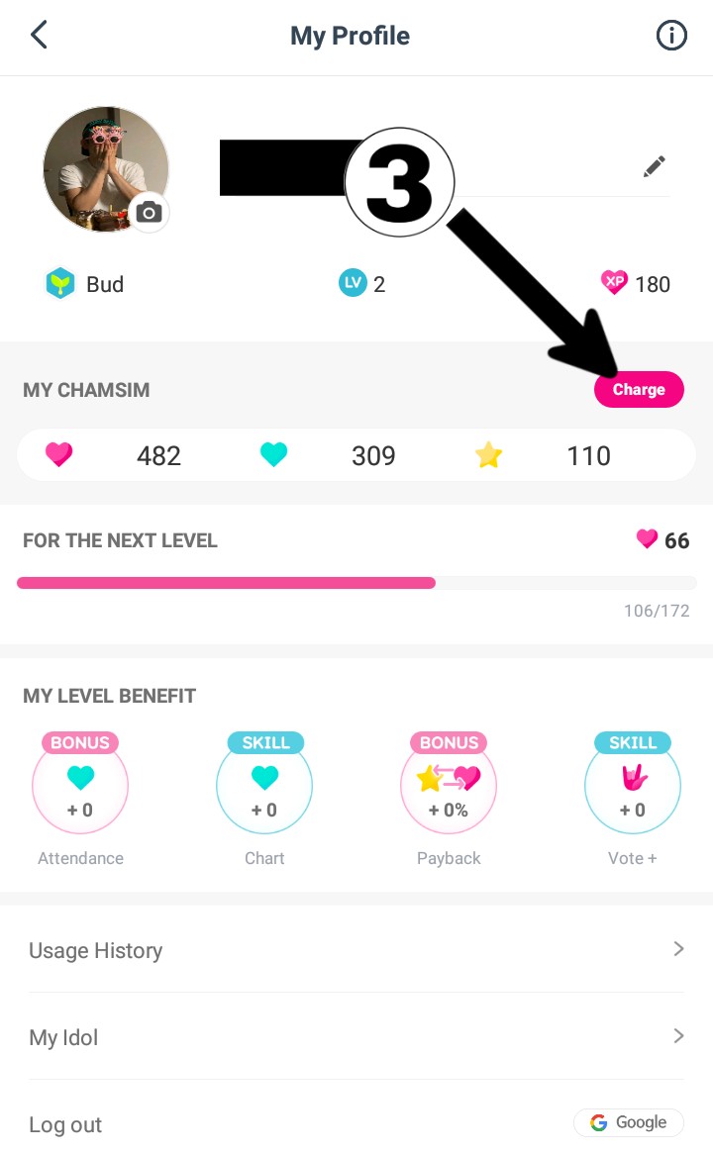This screenshot has width=713, height=1153.
Task: Click the pencil edit name icon
Action: [x=654, y=166]
